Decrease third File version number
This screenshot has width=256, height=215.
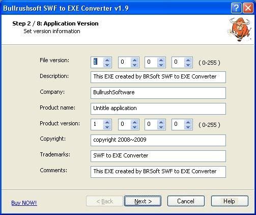(x=161, y=65)
